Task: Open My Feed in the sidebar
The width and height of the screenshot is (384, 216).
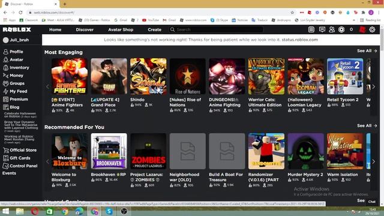Action: click(x=15, y=91)
